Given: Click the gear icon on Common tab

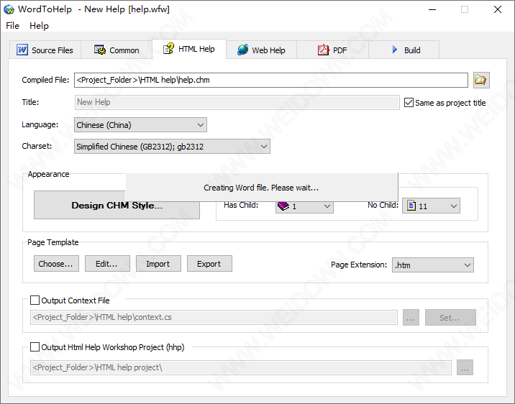Looking at the screenshot, I should coord(100,50).
